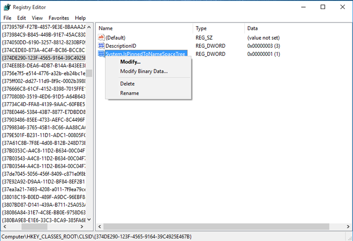
Task: Choose Delete from the context menu
Action: [148, 84]
